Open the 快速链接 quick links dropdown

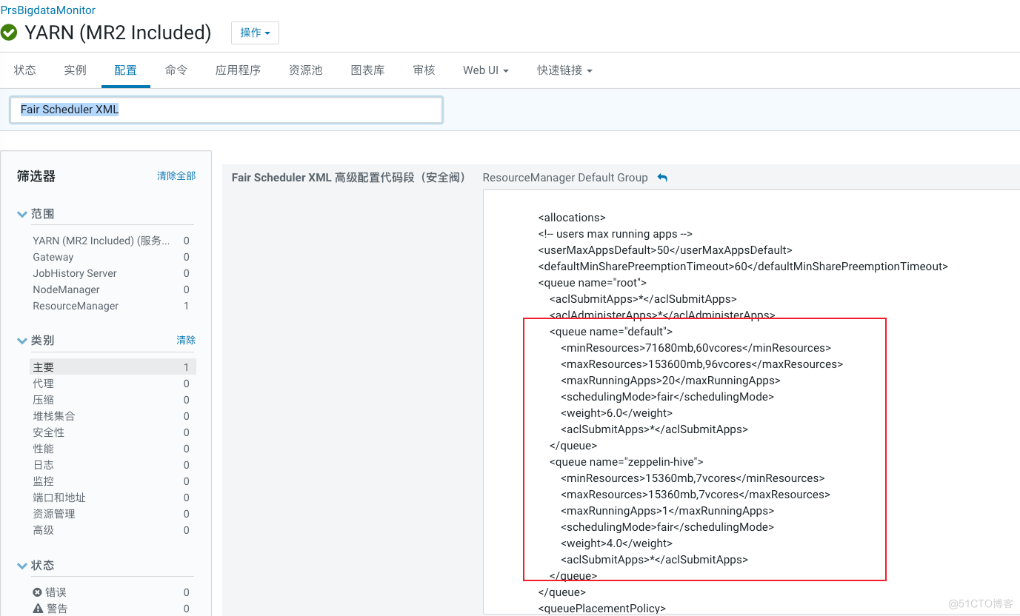[x=564, y=70]
